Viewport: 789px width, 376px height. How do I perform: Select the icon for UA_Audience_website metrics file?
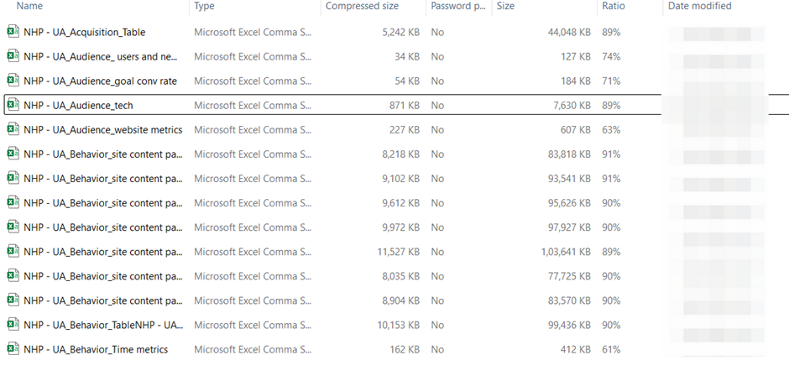13,129
